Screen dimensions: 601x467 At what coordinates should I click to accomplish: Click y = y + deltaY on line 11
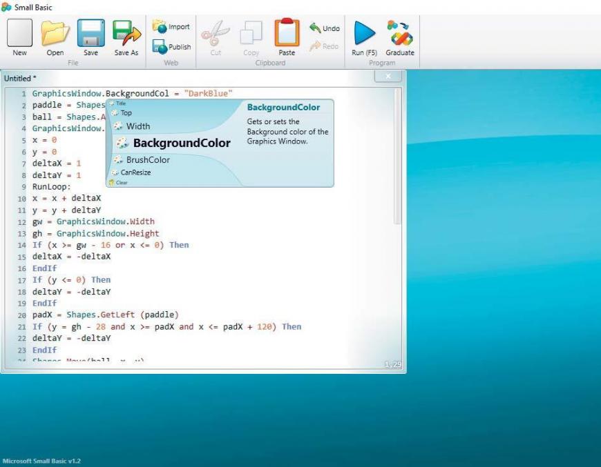[66, 210]
